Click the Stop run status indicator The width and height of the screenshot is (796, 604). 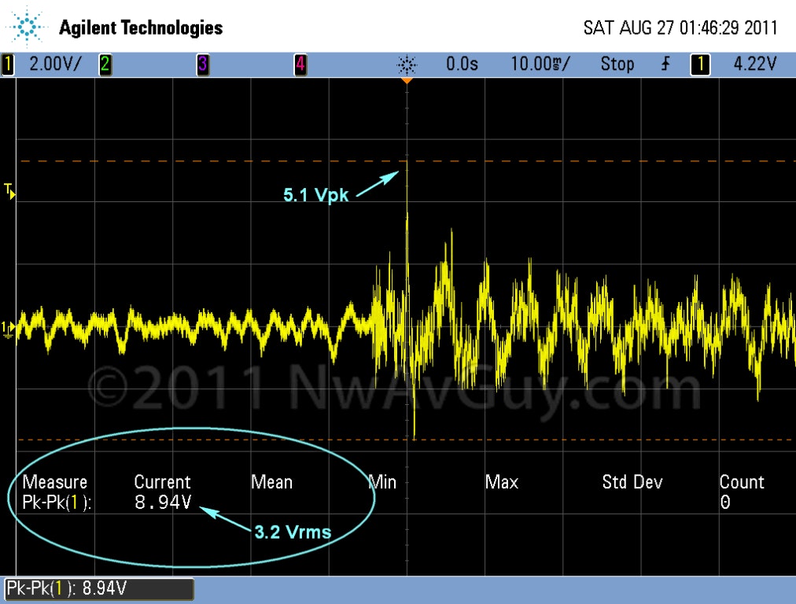coord(617,64)
